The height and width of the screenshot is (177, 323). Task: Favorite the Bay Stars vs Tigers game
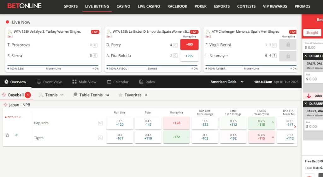coord(8,135)
